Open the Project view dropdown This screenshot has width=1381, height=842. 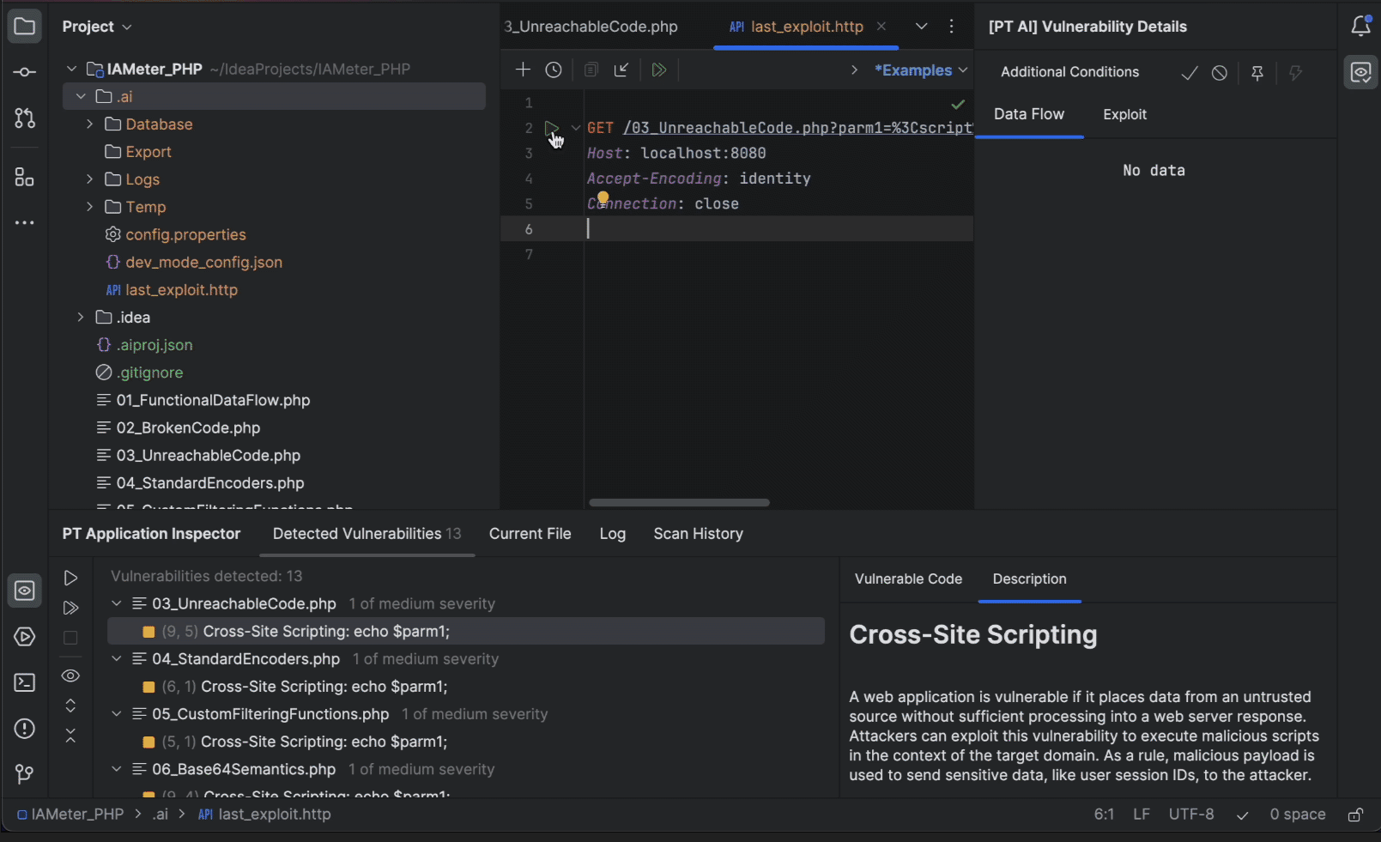click(x=97, y=27)
